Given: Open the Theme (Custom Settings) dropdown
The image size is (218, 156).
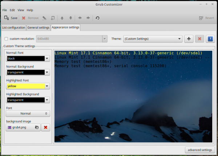Looking at the screenshot, I should (153, 39).
